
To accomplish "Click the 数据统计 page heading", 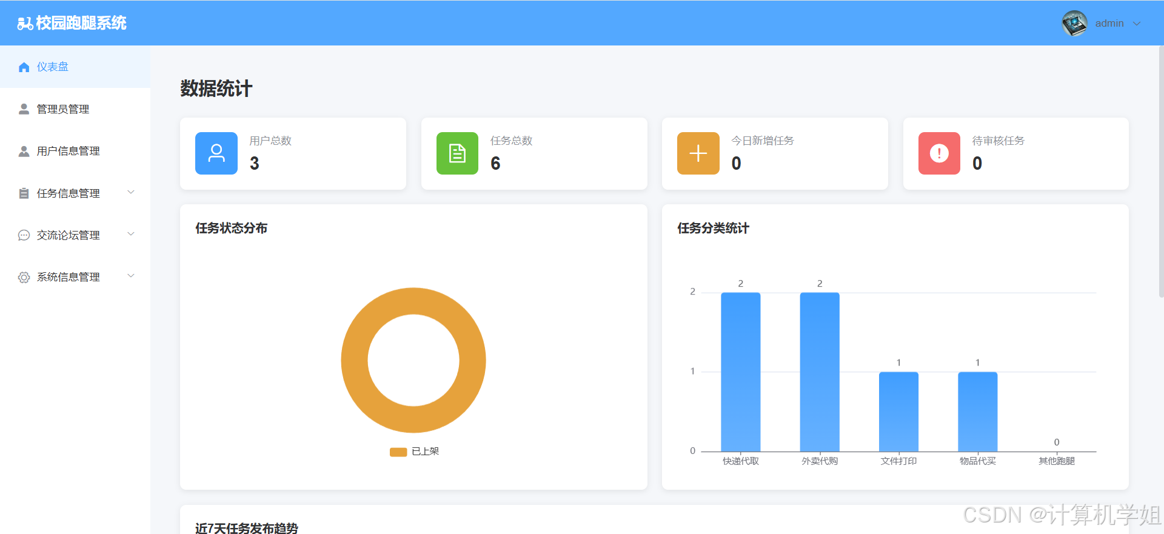I will [x=216, y=88].
